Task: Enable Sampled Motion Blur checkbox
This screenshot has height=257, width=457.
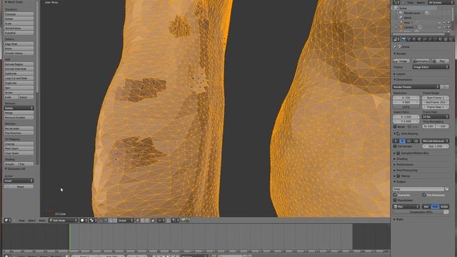Action: [398, 153]
